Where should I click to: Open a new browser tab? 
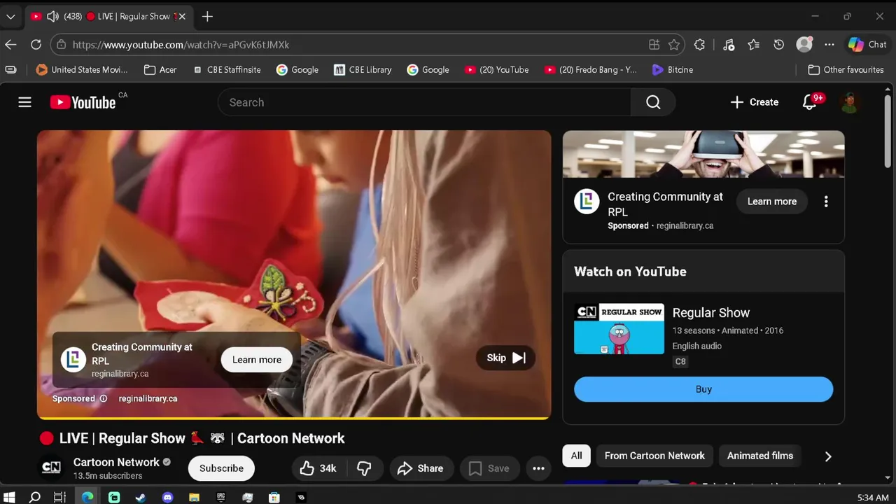pos(207,16)
